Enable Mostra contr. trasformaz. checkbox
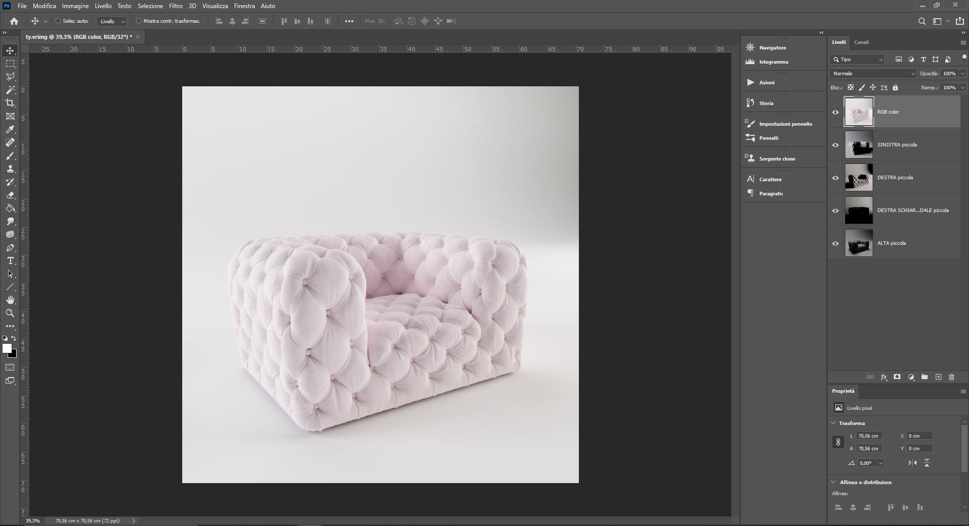The height and width of the screenshot is (526, 969). click(x=139, y=21)
